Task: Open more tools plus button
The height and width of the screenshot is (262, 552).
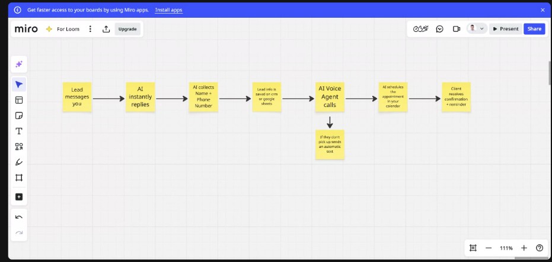Action: tap(19, 196)
